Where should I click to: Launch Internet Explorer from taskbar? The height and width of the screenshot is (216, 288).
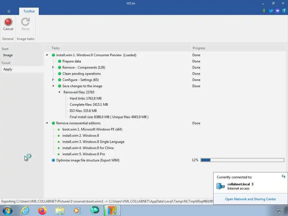[x=25, y=210]
